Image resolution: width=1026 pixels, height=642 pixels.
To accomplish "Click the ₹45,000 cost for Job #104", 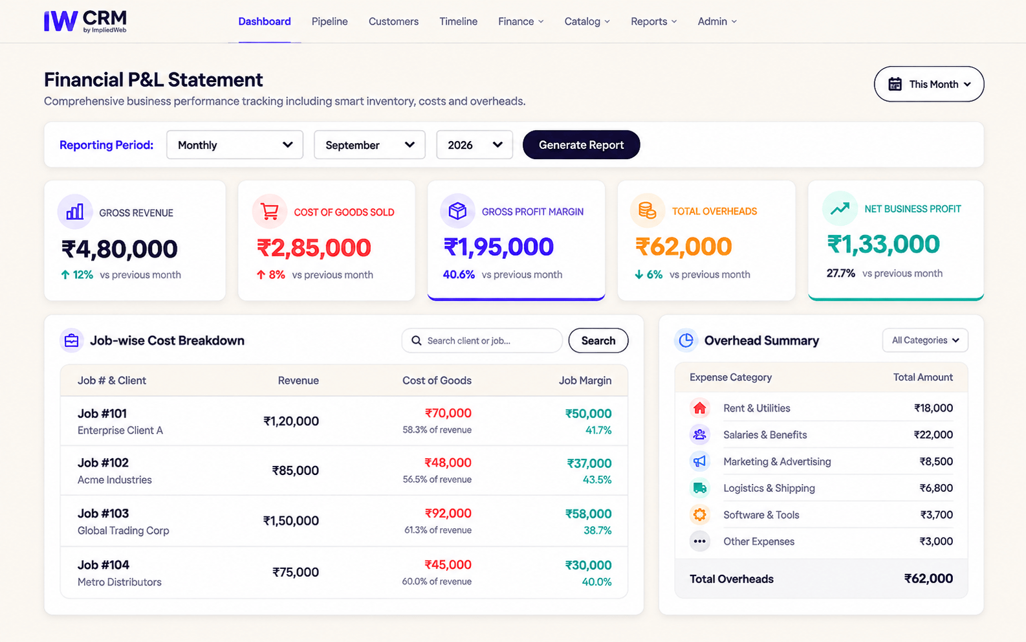I will [448, 565].
